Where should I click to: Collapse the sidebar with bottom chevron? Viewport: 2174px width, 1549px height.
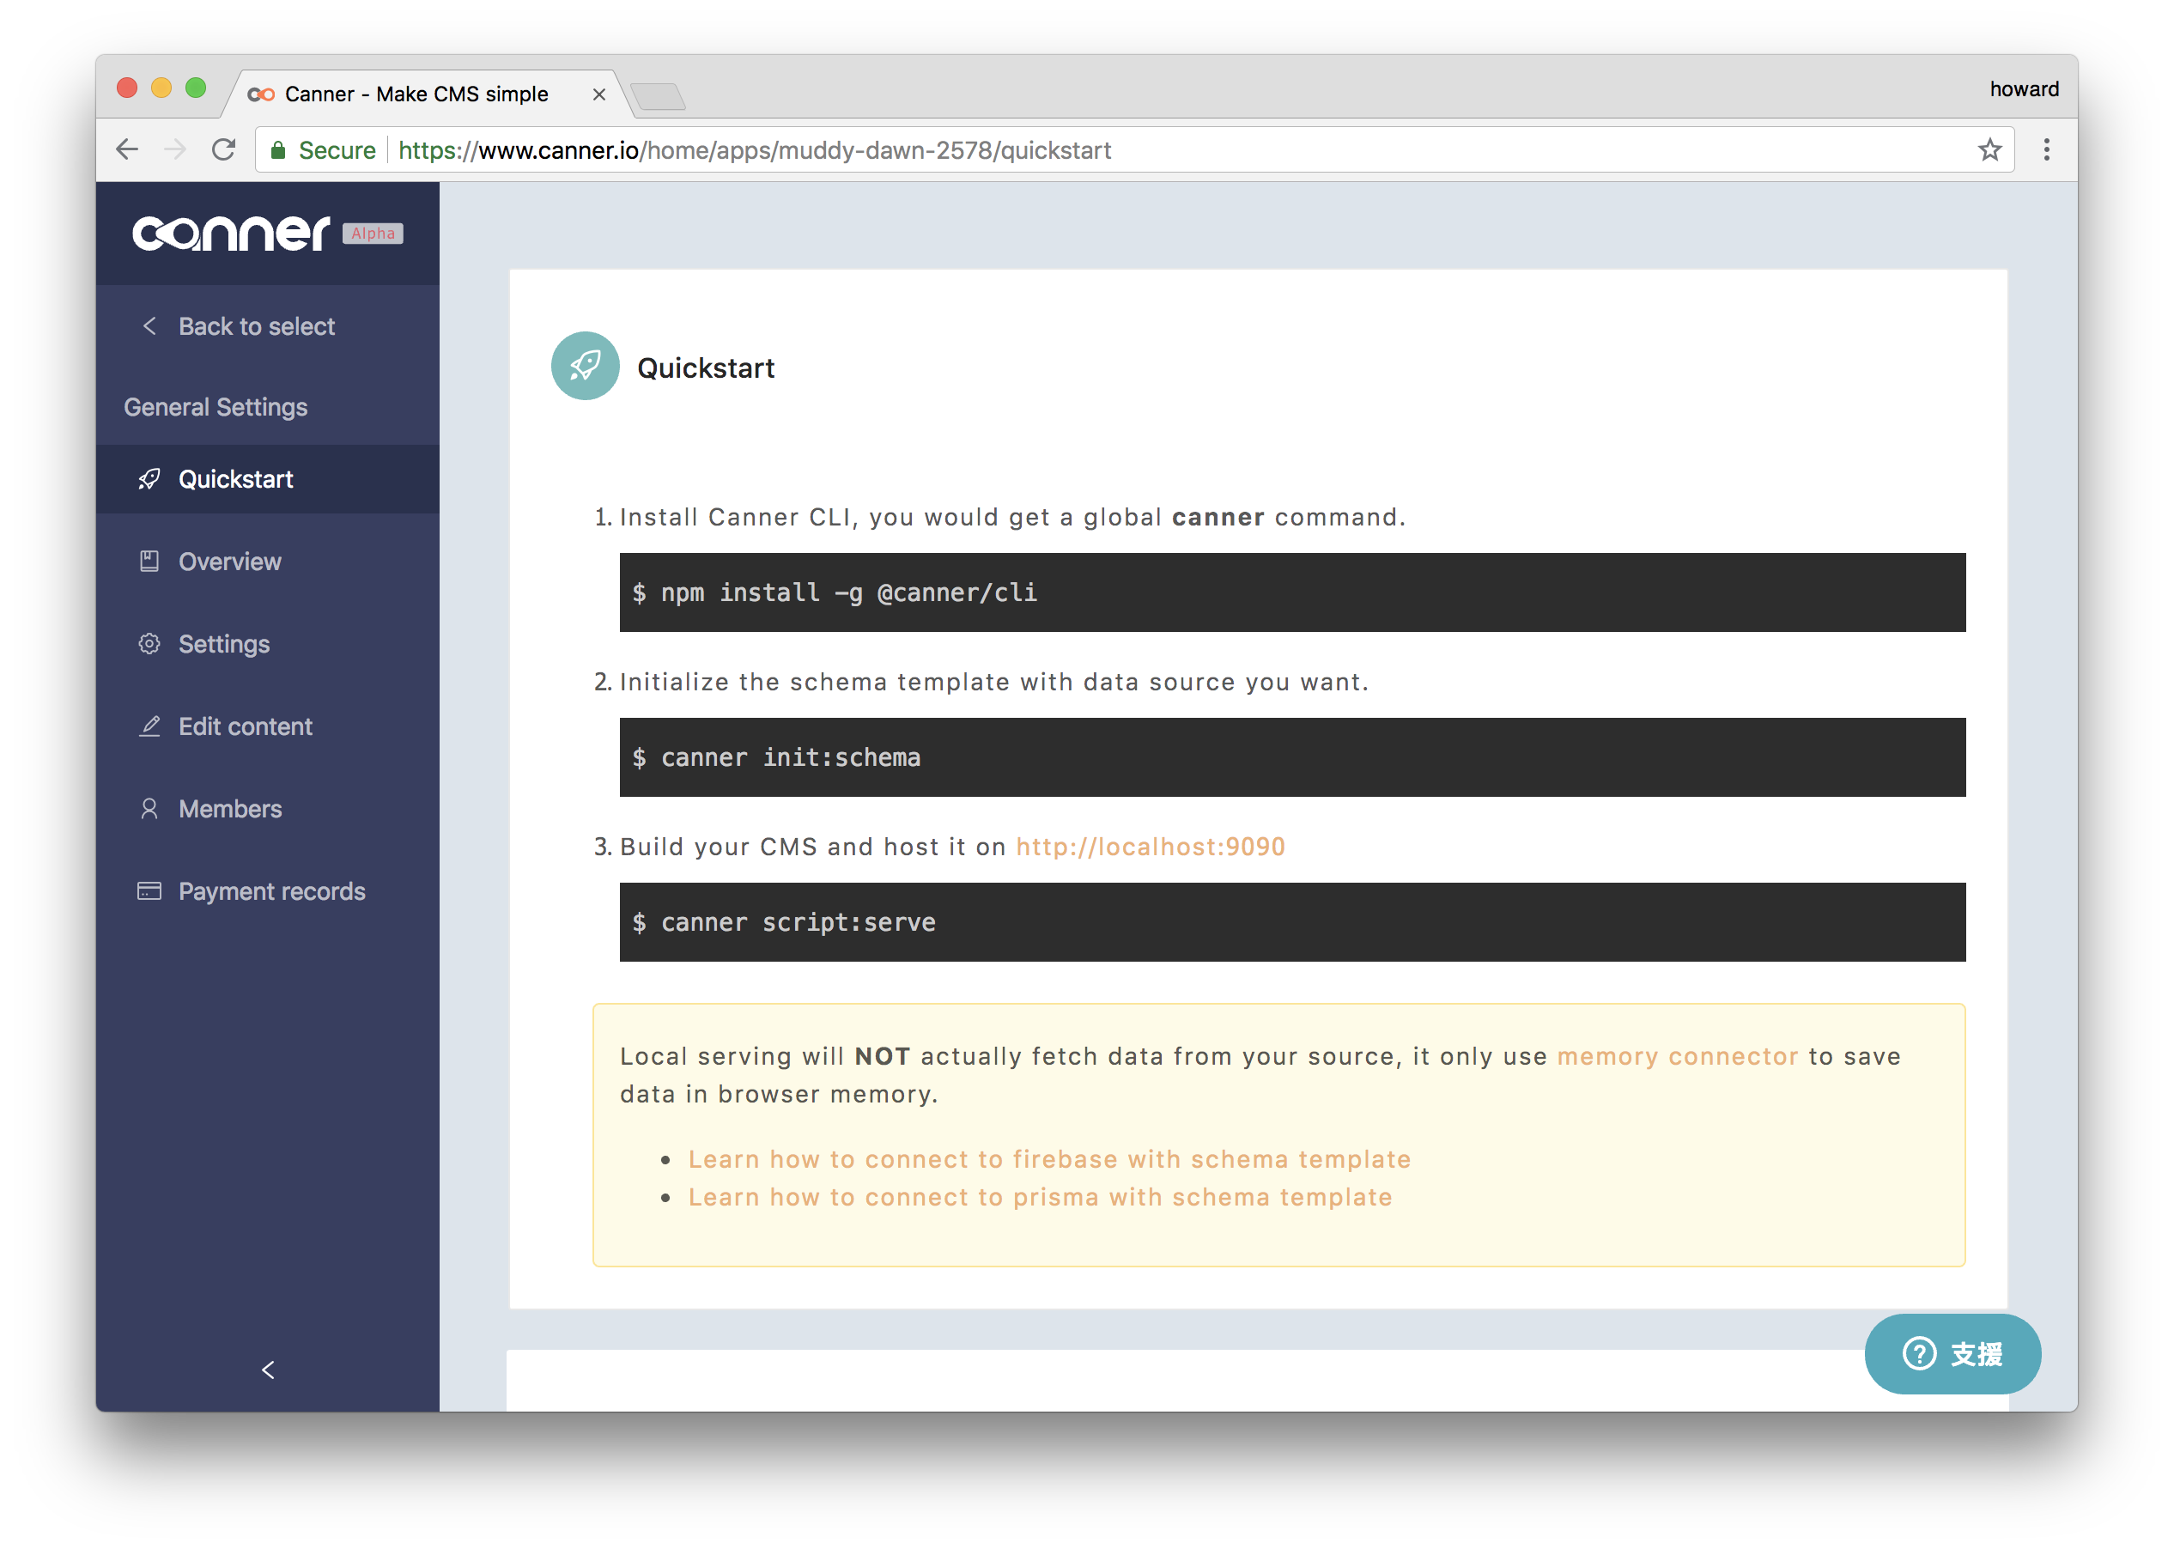(x=268, y=1370)
